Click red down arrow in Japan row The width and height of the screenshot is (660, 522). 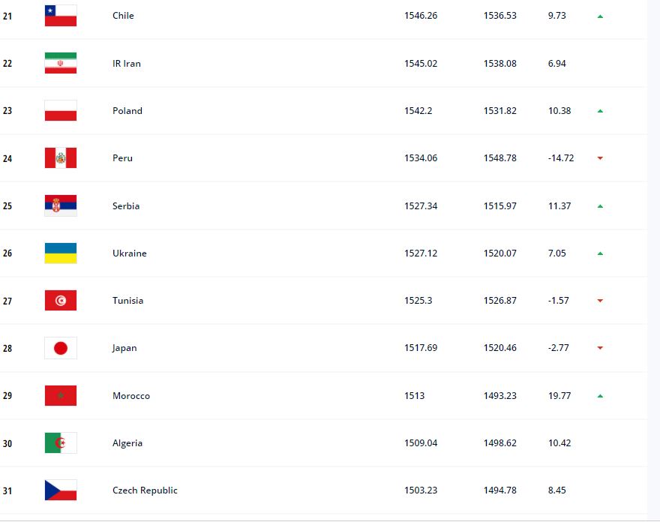pyautogui.click(x=600, y=348)
